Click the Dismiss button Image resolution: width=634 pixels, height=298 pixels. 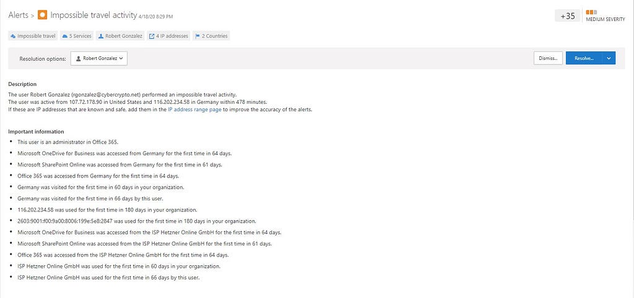[x=548, y=58]
